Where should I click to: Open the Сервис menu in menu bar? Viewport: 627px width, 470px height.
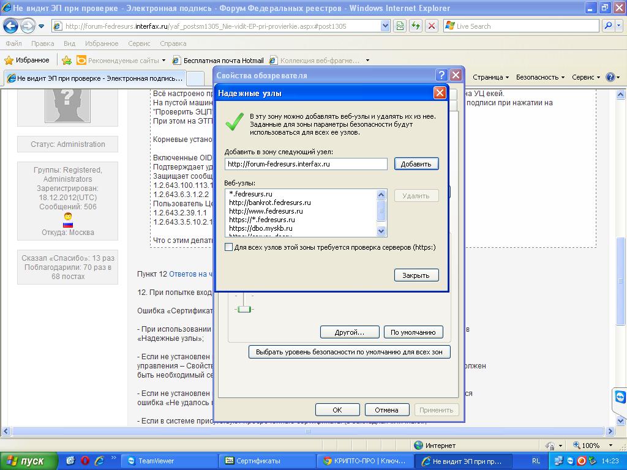coord(139,43)
